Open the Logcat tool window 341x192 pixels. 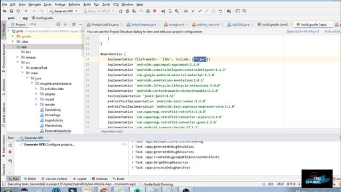point(80,179)
